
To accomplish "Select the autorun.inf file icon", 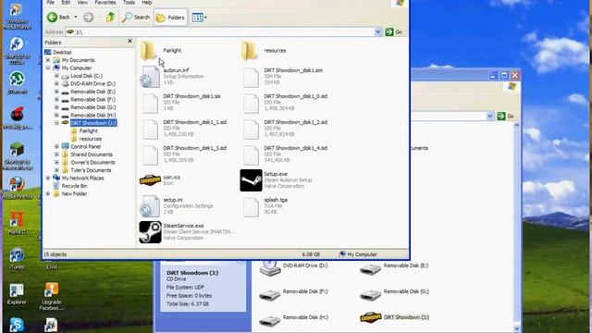I will [150, 77].
